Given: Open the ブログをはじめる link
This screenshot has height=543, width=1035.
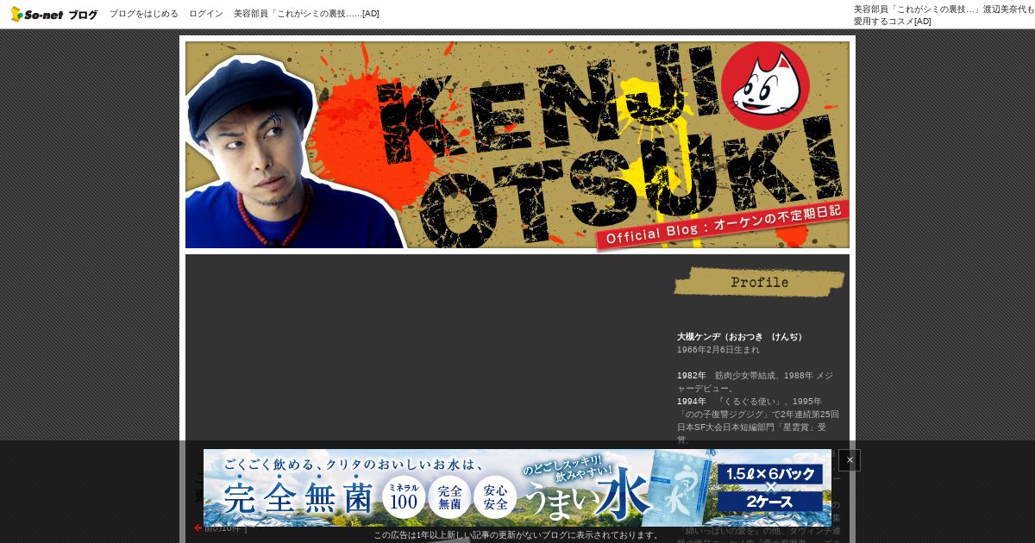Looking at the screenshot, I should (x=144, y=14).
